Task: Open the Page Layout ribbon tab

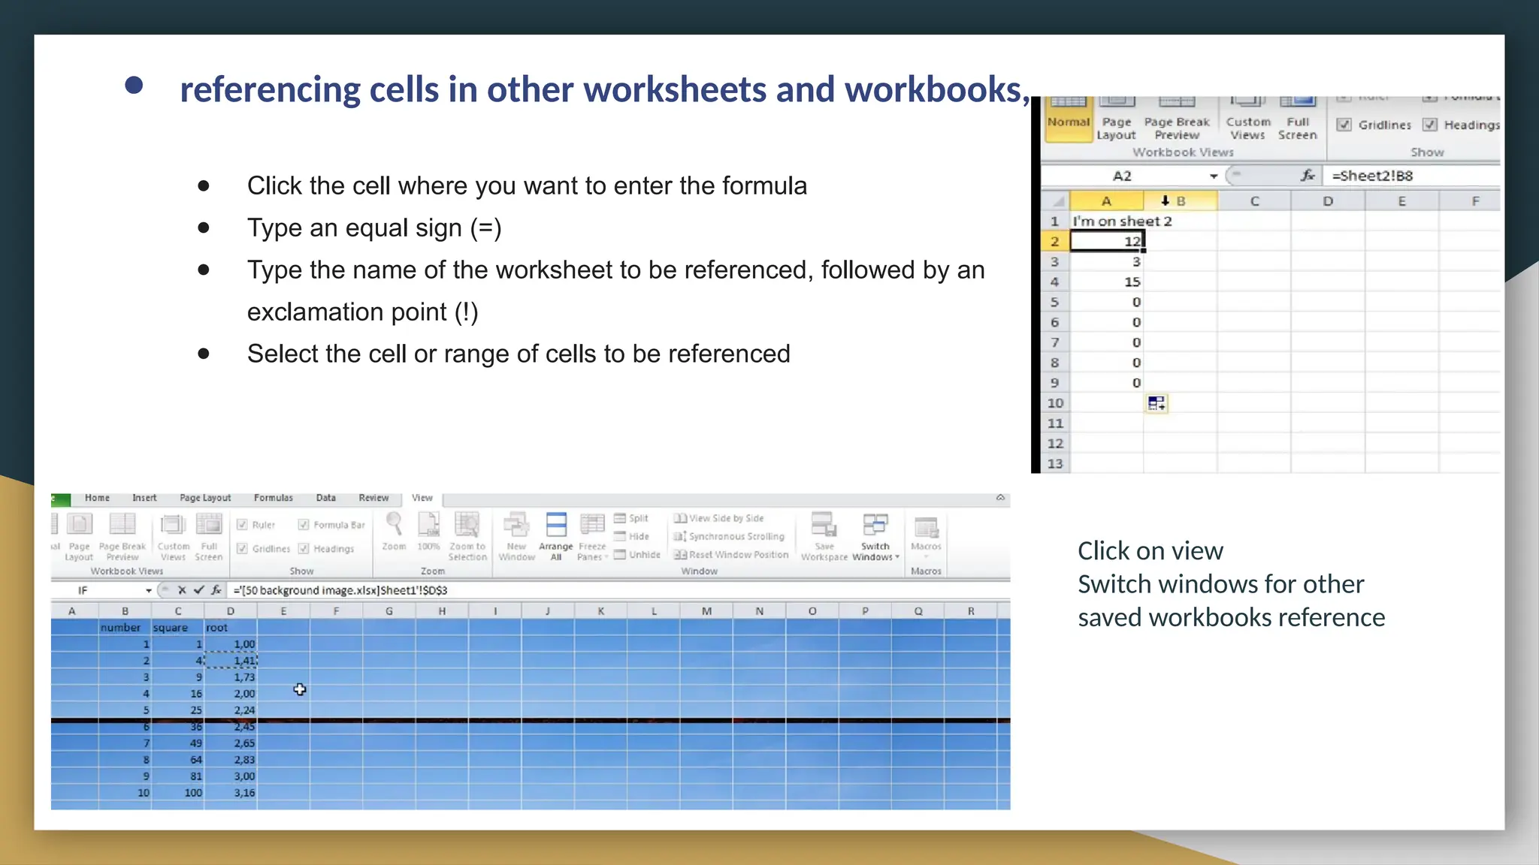Action: pyautogui.click(x=205, y=498)
